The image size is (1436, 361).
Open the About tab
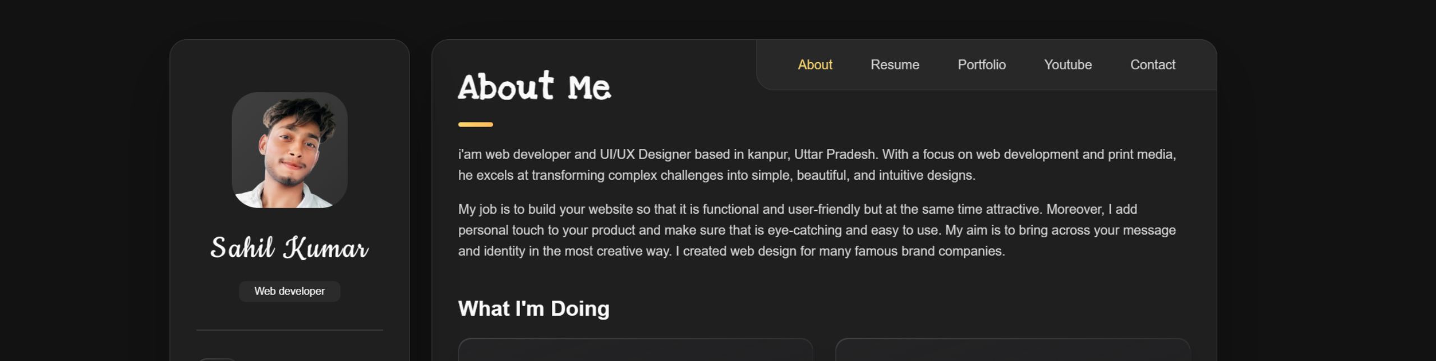[814, 65]
